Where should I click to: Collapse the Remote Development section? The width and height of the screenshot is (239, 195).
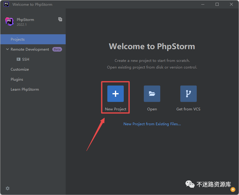7,49
